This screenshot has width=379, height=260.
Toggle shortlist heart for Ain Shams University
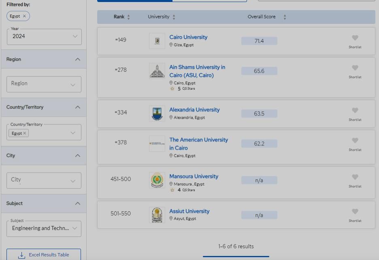click(x=355, y=68)
